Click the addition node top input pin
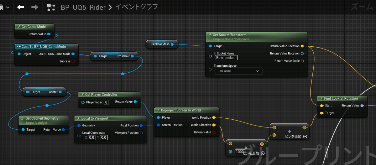This screenshot has height=165, width=376. click(x=274, y=127)
